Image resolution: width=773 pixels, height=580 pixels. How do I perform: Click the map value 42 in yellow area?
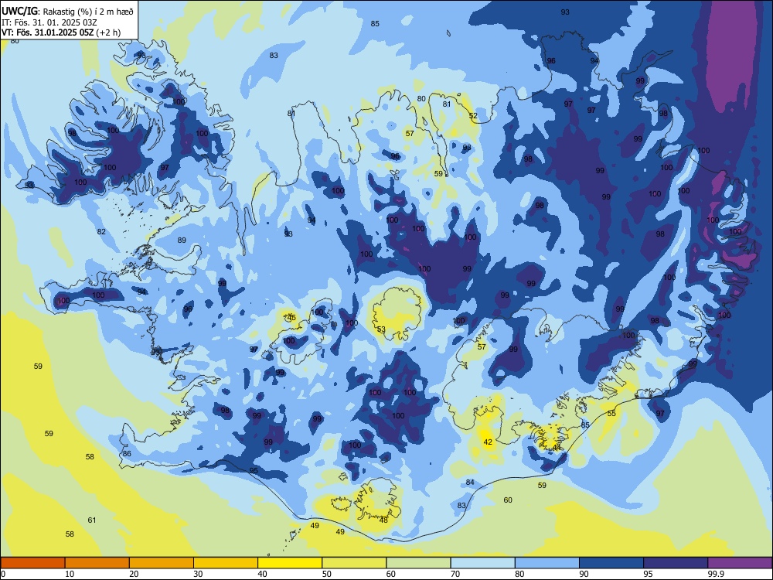click(x=488, y=442)
